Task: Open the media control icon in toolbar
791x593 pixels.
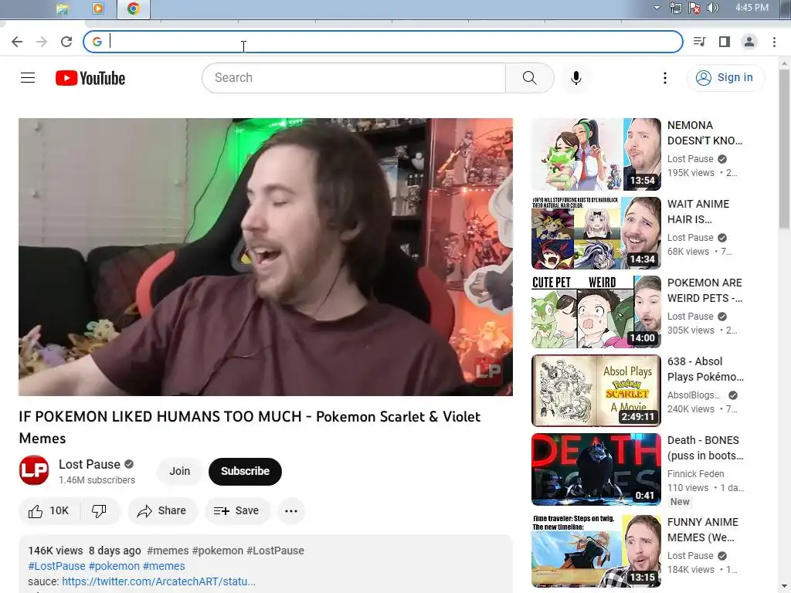Action: click(x=699, y=42)
